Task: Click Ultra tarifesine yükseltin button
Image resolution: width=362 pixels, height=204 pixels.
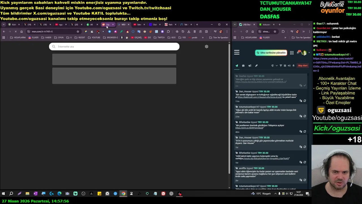Action: tap(271, 53)
